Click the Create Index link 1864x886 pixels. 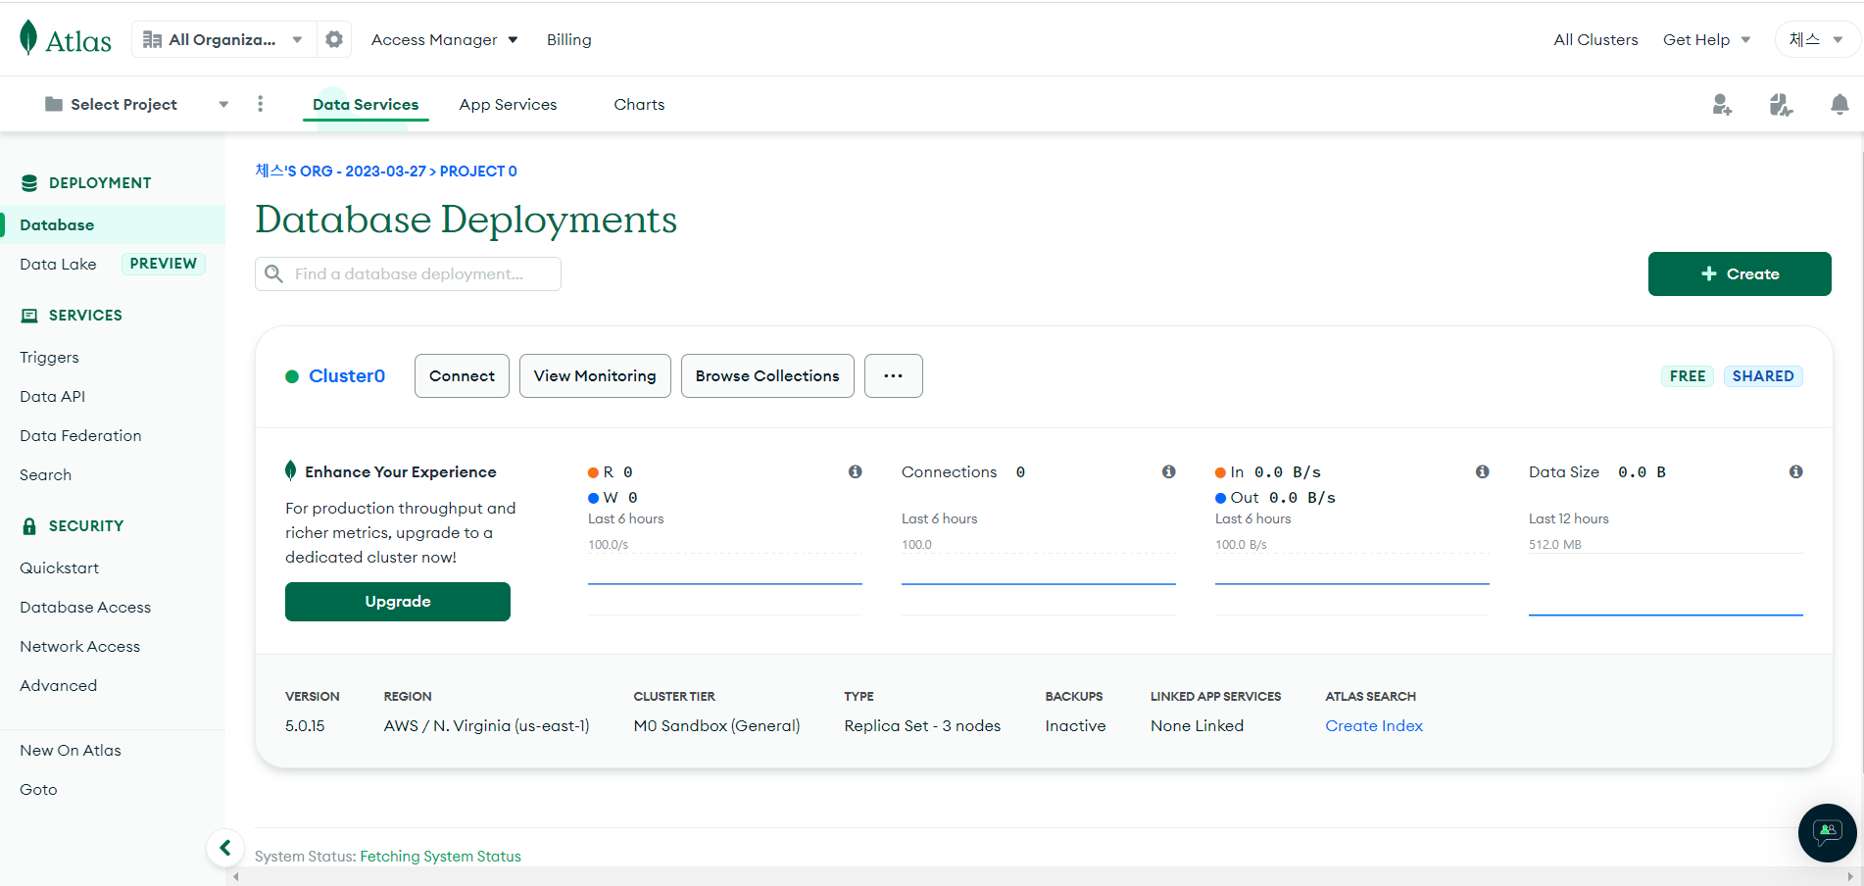tap(1374, 726)
